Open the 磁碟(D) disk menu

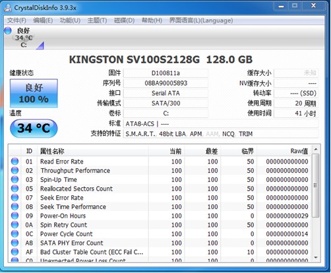point(124,20)
